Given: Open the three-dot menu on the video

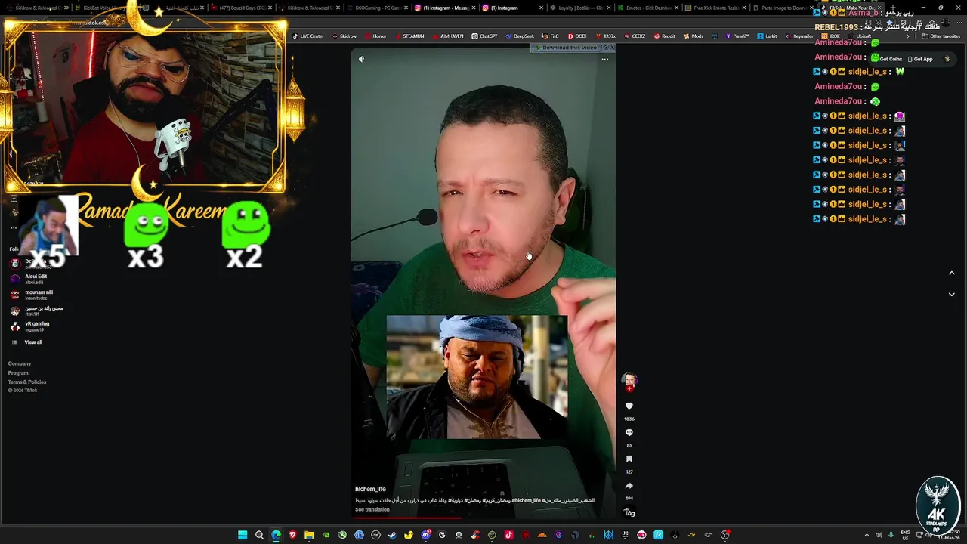Looking at the screenshot, I should point(604,59).
